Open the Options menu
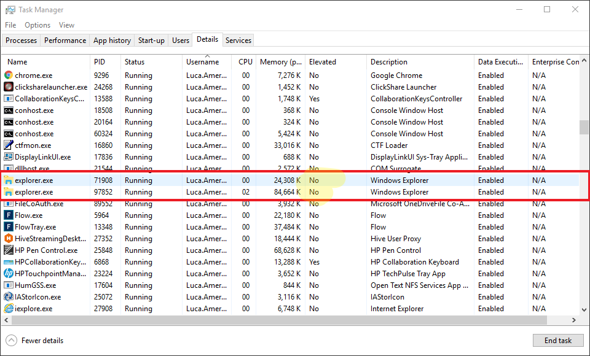 [37, 25]
